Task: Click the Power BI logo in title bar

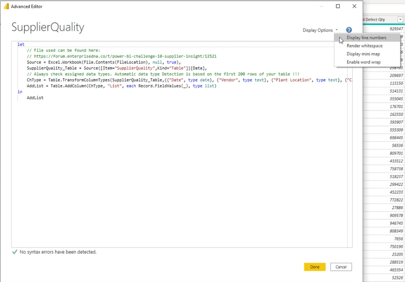Action: coord(6,6)
